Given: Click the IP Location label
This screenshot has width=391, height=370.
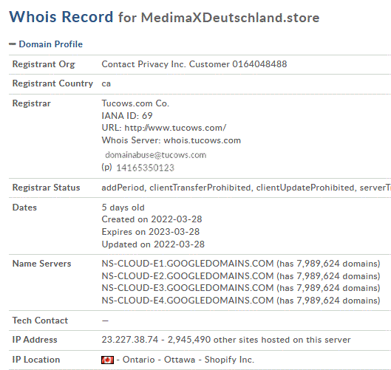Looking at the screenshot, I should click(36, 360).
